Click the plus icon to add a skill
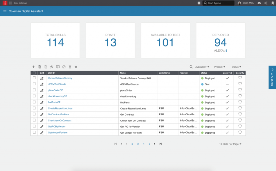 click(x=33, y=67)
